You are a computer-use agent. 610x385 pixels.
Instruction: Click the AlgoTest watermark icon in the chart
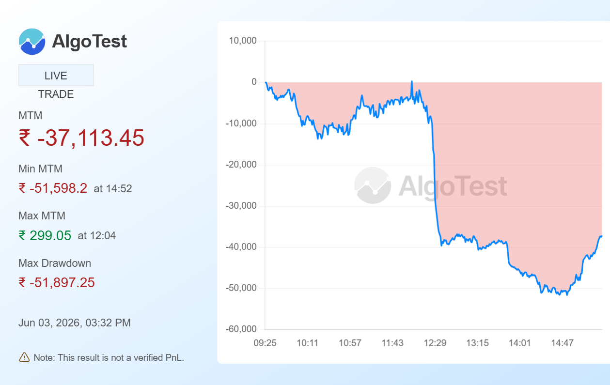point(372,185)
